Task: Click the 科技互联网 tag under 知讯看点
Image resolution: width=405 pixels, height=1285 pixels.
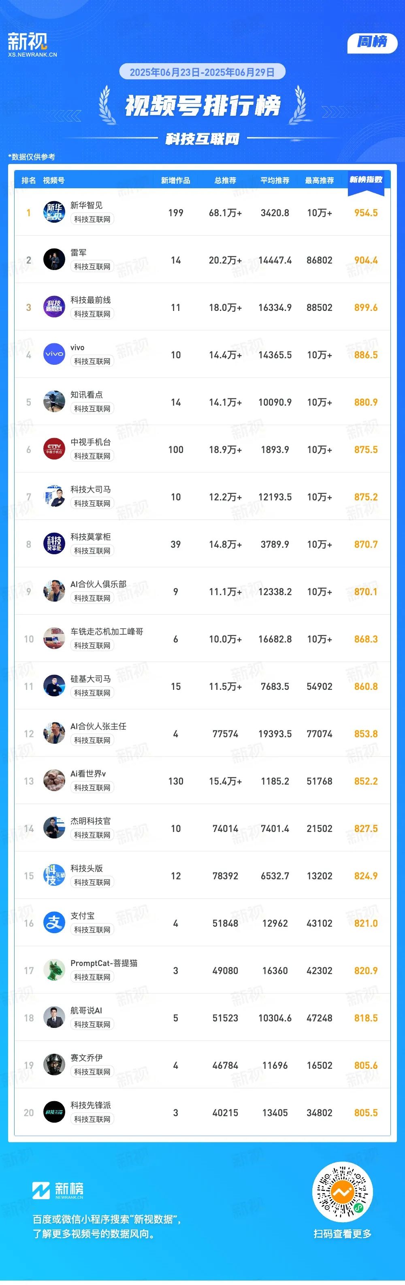Action: click(x=92, y=408)
